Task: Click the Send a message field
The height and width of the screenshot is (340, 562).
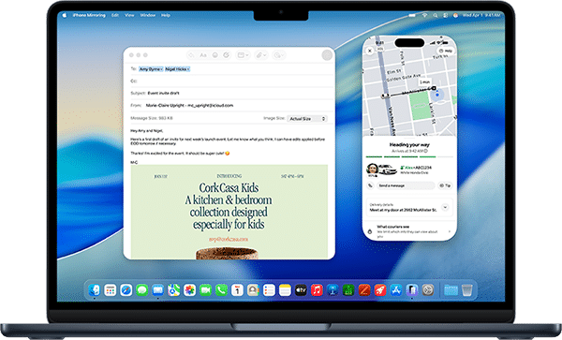Action: [x=406, y=185]
